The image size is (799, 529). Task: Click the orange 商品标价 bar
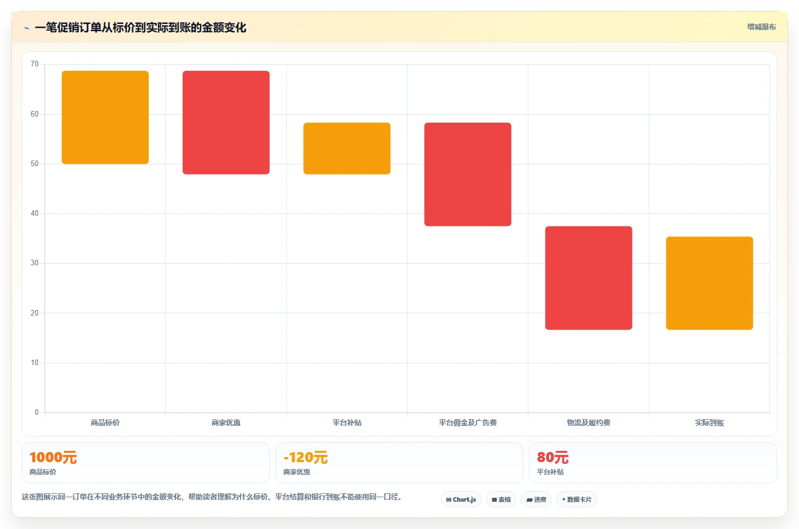pos(105,117)
